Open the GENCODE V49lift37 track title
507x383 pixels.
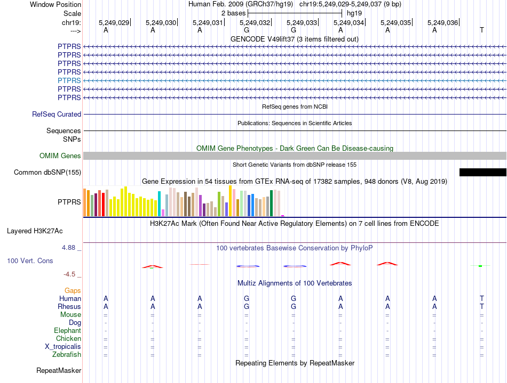(x=294, y=39)
